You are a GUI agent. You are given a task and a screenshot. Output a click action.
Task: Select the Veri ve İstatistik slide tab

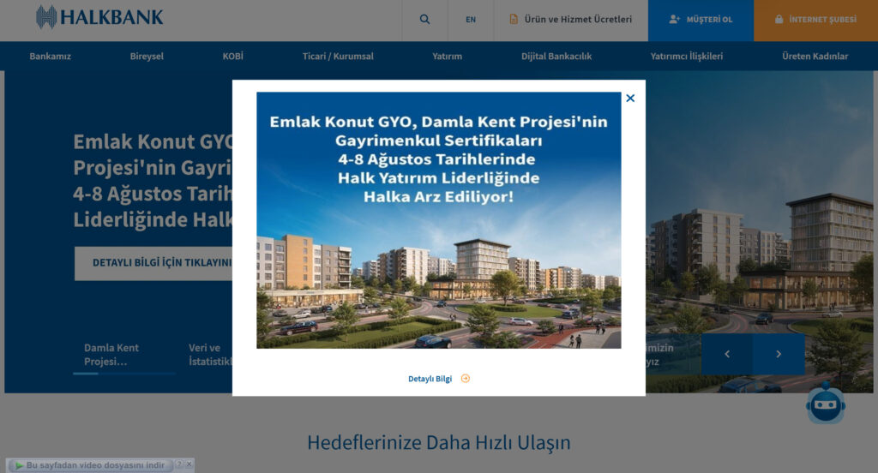pos(210,355)
